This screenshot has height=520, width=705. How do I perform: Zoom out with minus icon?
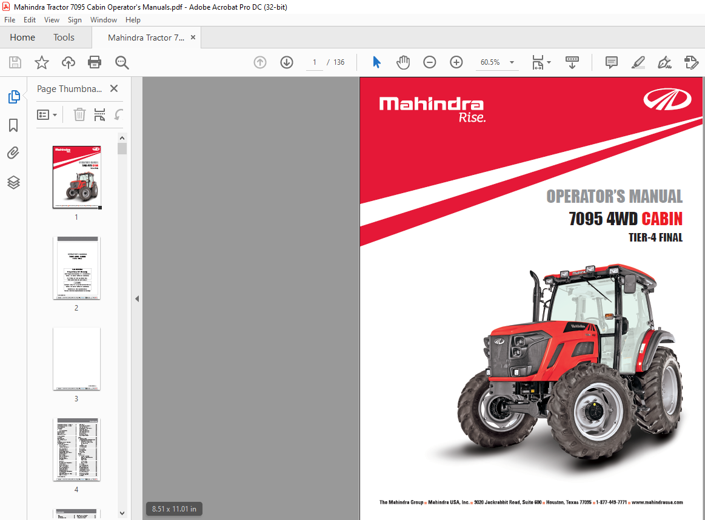pos(430,62)
